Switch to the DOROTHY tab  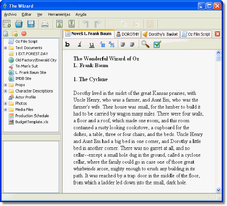128,34
